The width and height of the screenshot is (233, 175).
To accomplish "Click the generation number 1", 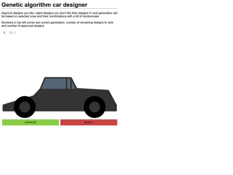I will tap(4, 33).
